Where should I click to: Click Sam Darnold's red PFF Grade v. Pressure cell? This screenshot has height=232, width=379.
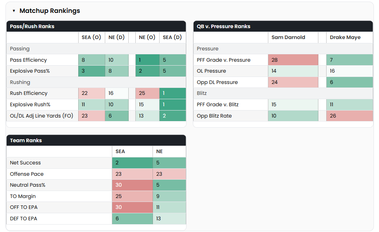click(x=293, y=60)
